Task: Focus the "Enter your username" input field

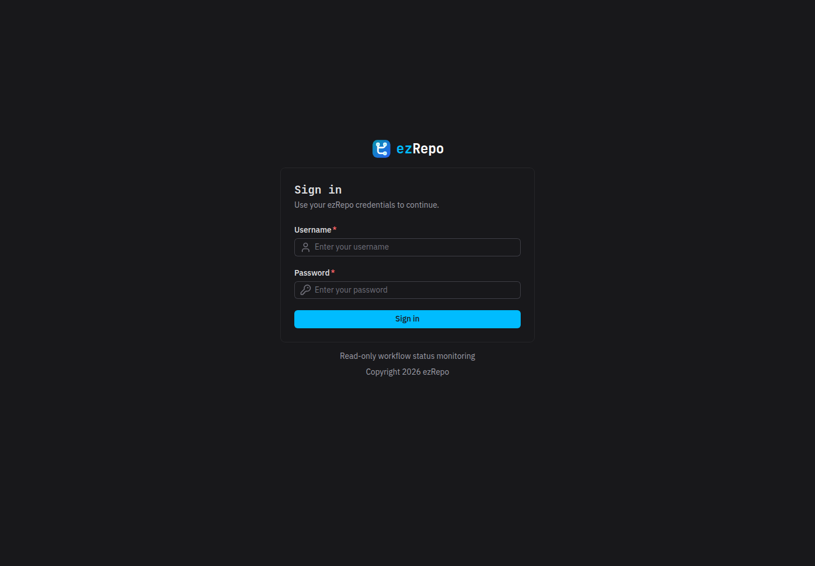Action: pos(407,247)
